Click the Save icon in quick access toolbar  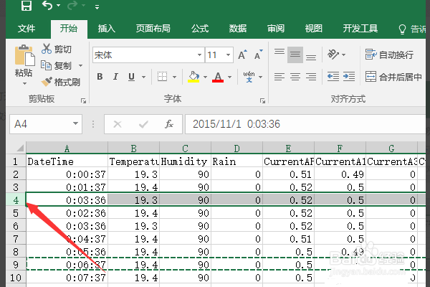pos(27,6)
